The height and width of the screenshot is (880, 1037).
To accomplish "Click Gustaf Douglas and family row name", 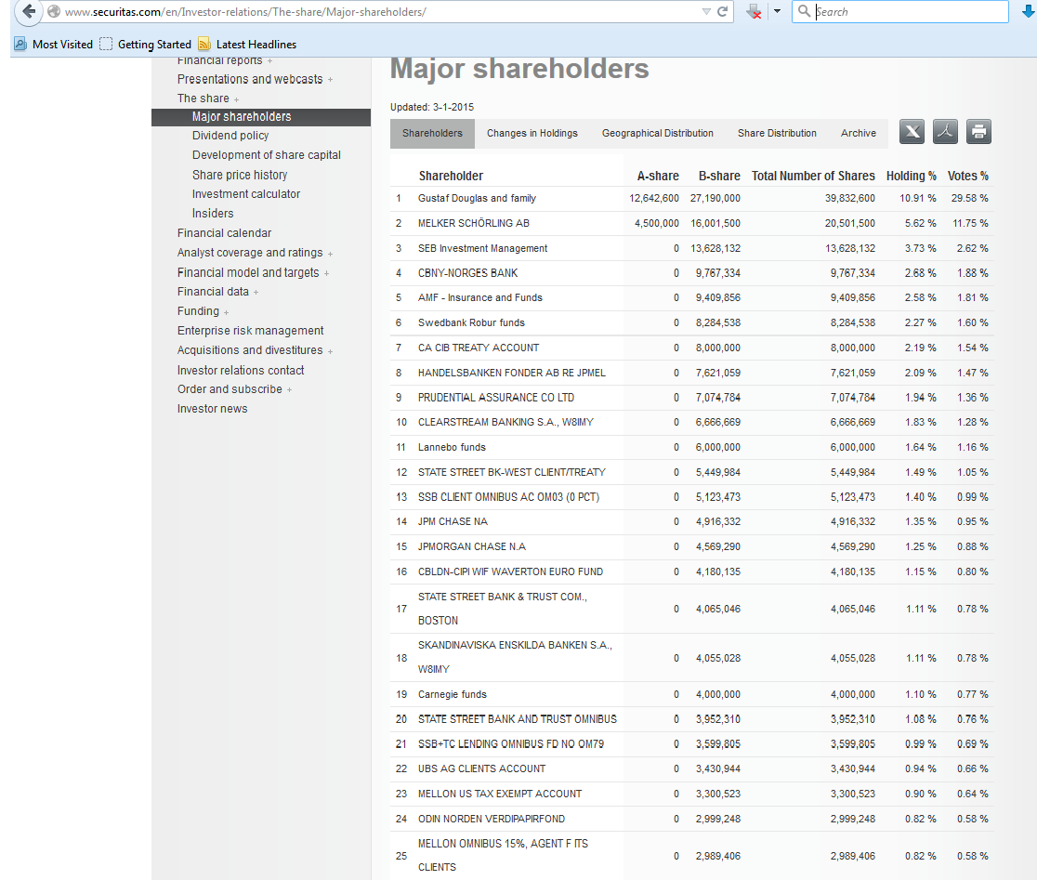I will 477,198.
